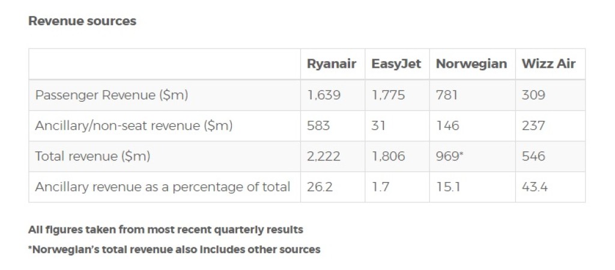
Task: Select Ryanair ancillary revenue value 583
Action: point(318,126)
